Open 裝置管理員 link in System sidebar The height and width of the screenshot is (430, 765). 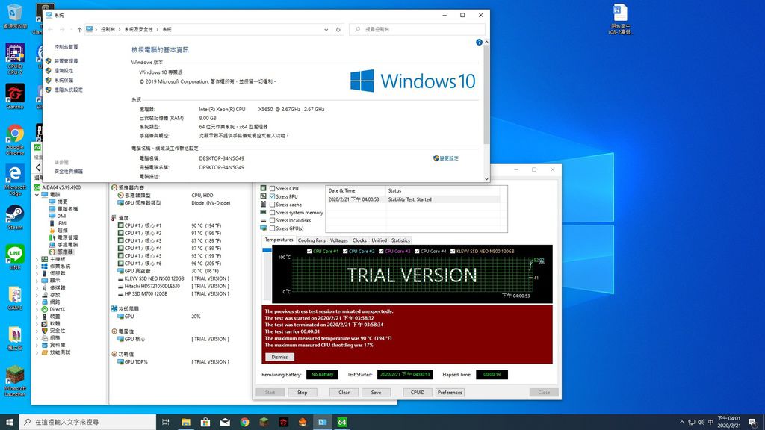66,61
